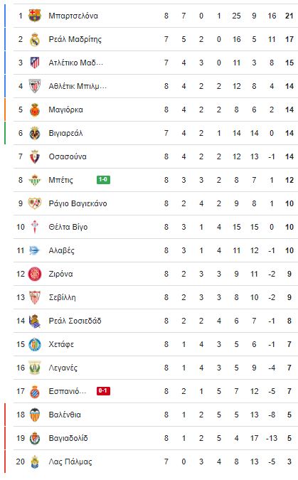Open the Μπαρτσελόνα team name link

73,16
